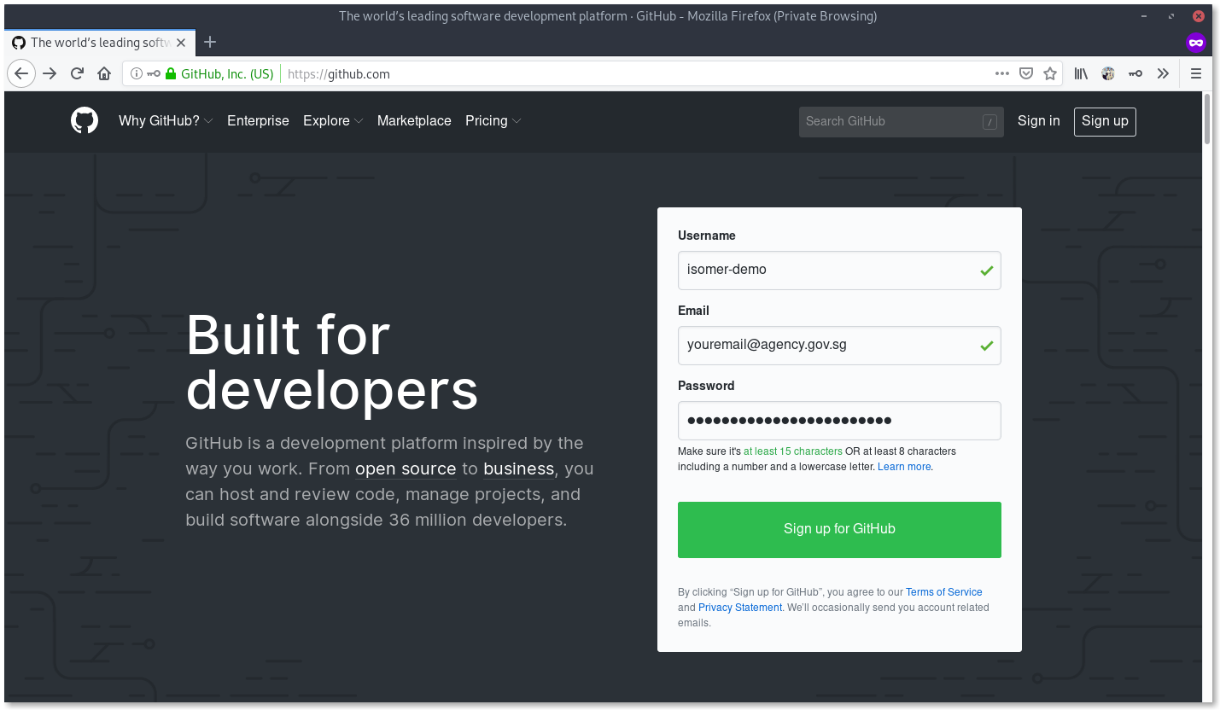The image size is (1220, 710).
Task: Click the Sign up button in the header
Action: (x=1105, y=121)
